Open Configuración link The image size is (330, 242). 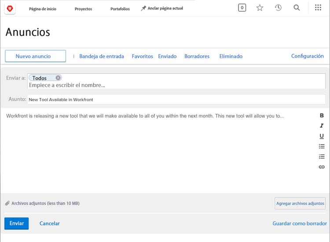coord(307,56)
